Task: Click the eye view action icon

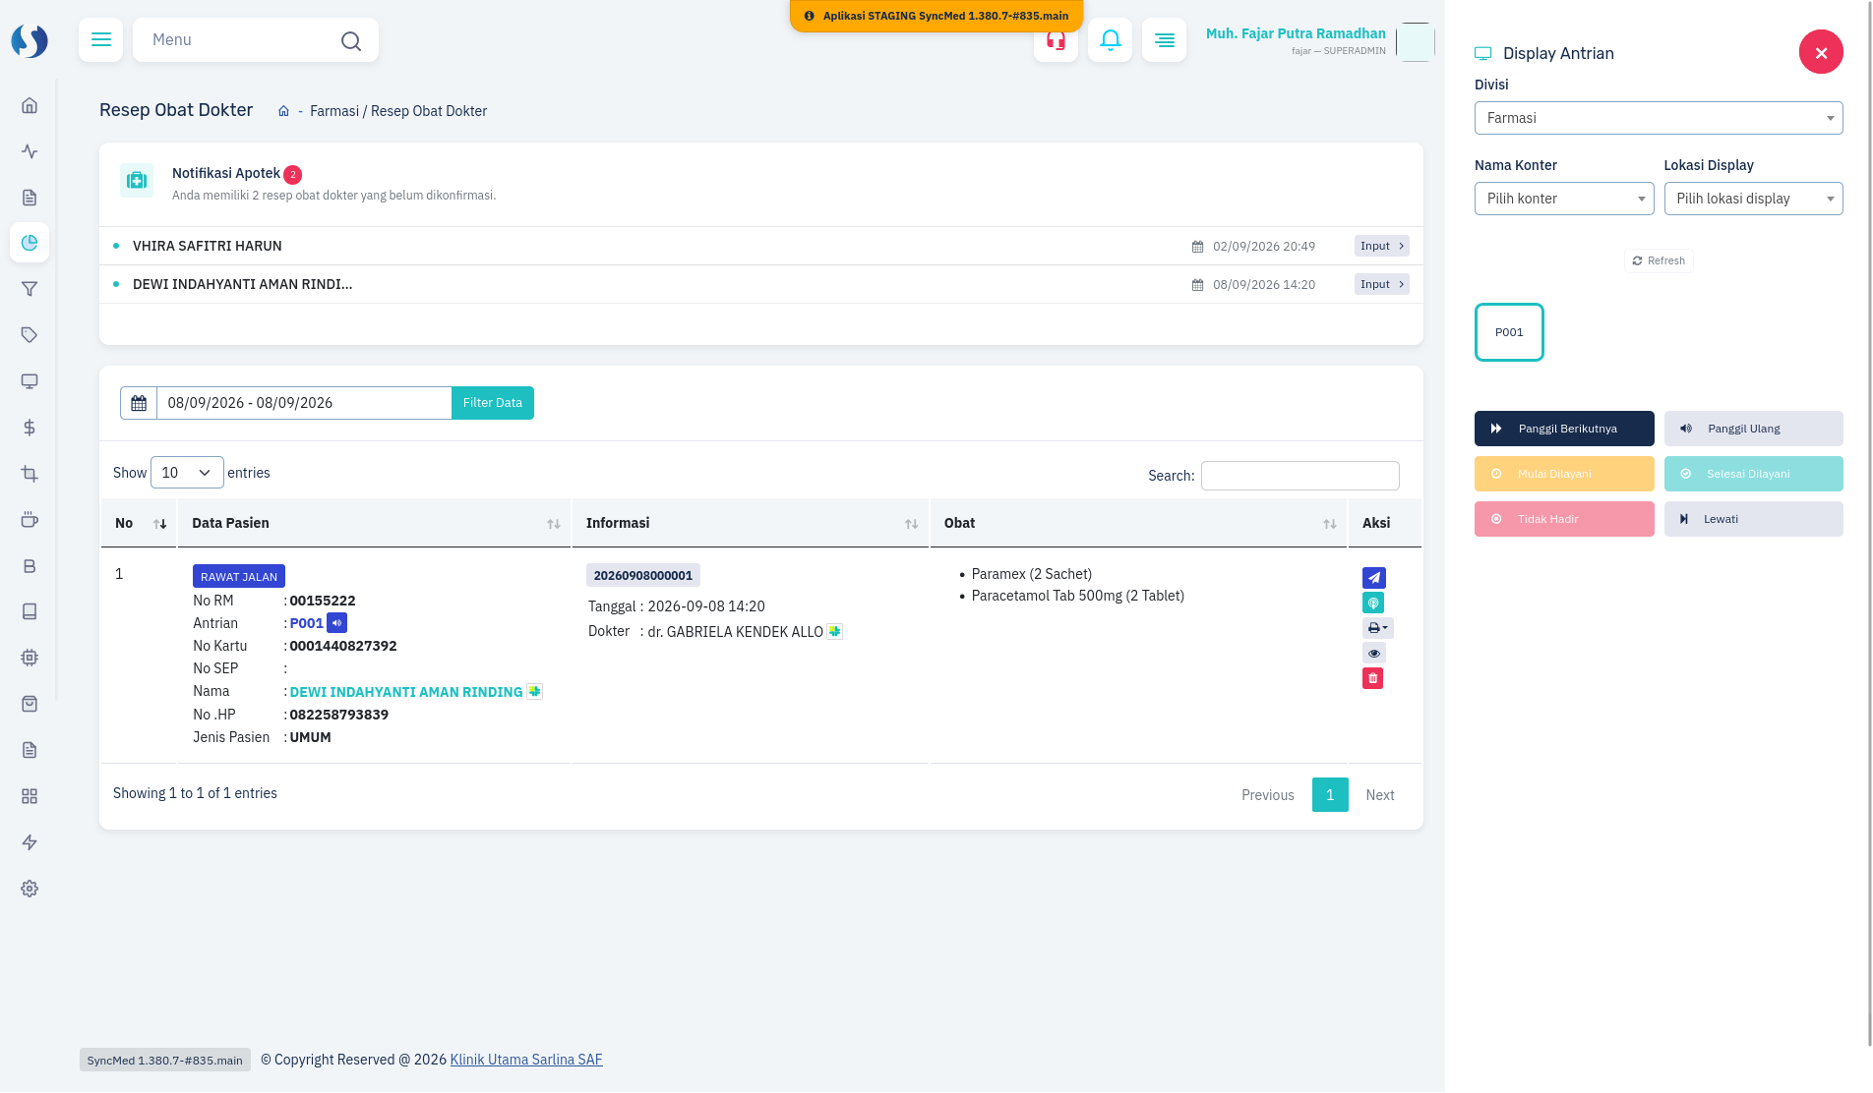Action: [1373, 654]
